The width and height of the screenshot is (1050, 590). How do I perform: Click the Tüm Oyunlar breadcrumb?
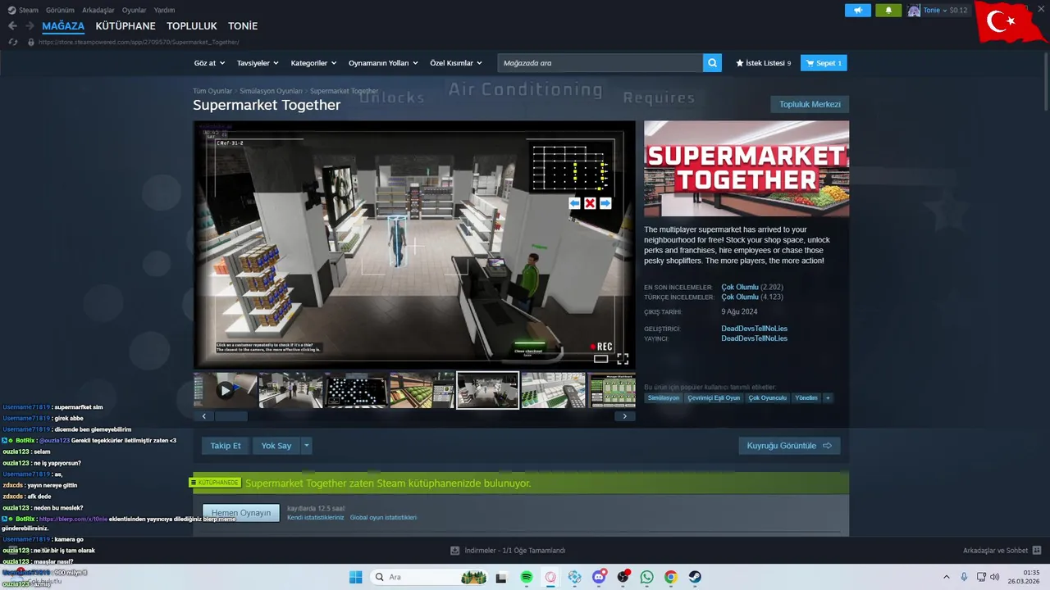(212, 91)
